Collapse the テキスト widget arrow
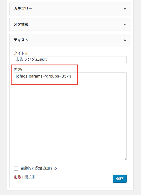 [125, 40]
